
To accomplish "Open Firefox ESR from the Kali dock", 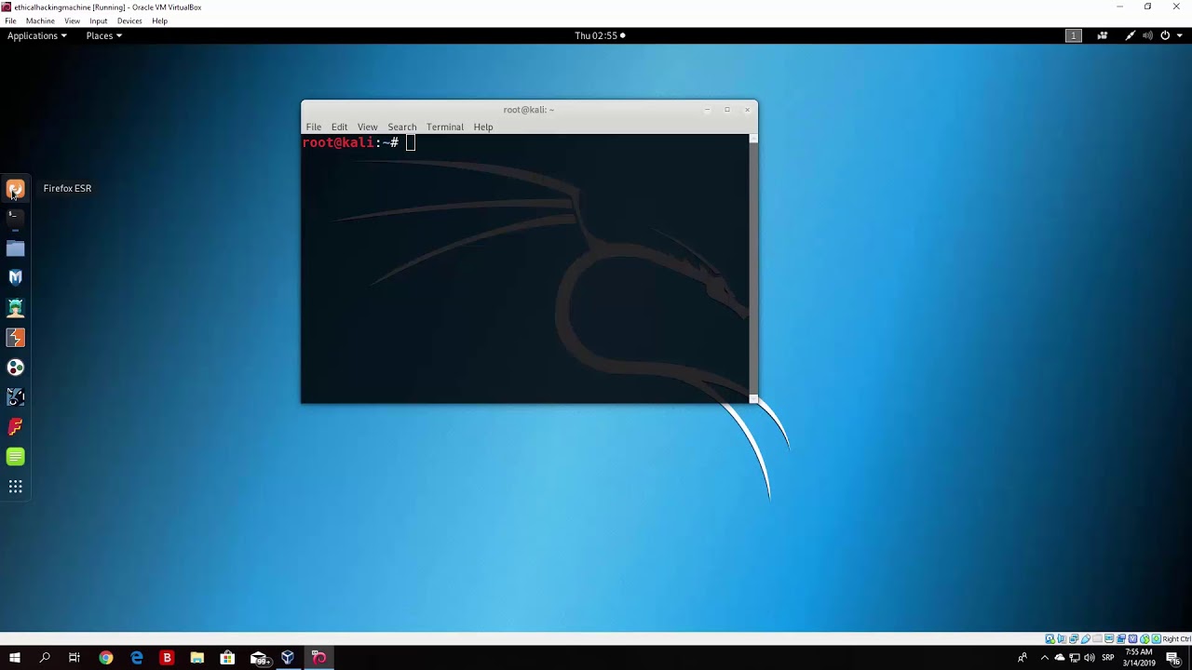I will (15, 189).
